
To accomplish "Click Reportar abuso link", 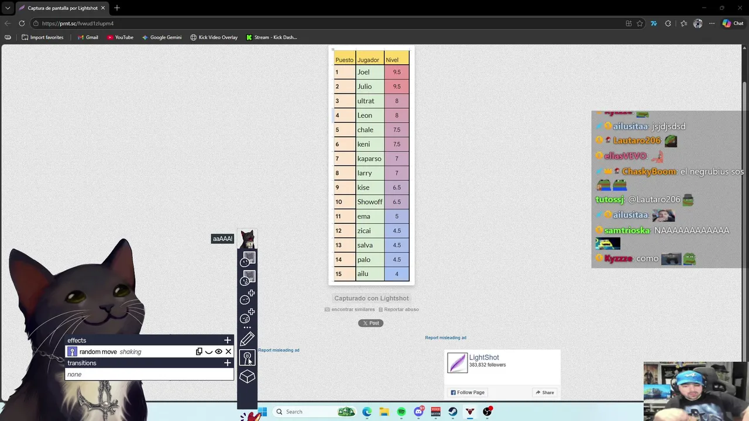I will click(398, 309).
